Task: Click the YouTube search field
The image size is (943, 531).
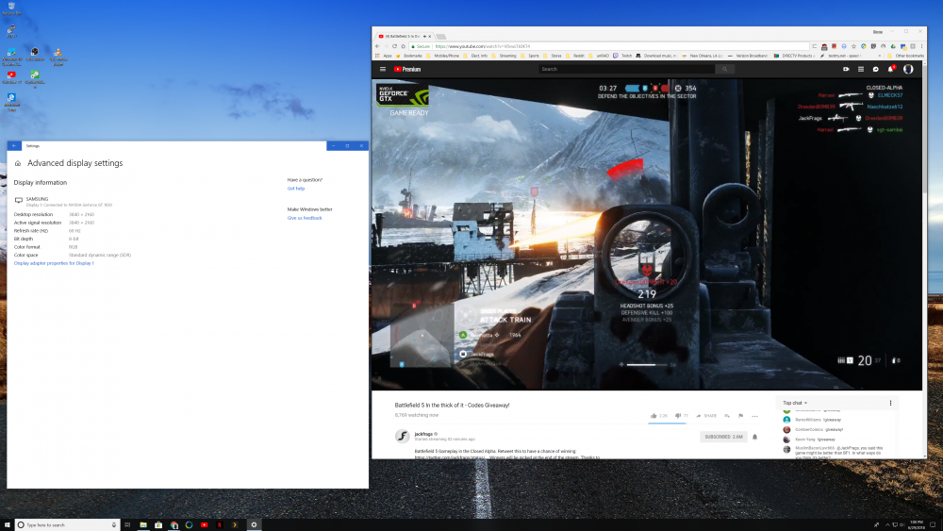Action: pos(627,69)
